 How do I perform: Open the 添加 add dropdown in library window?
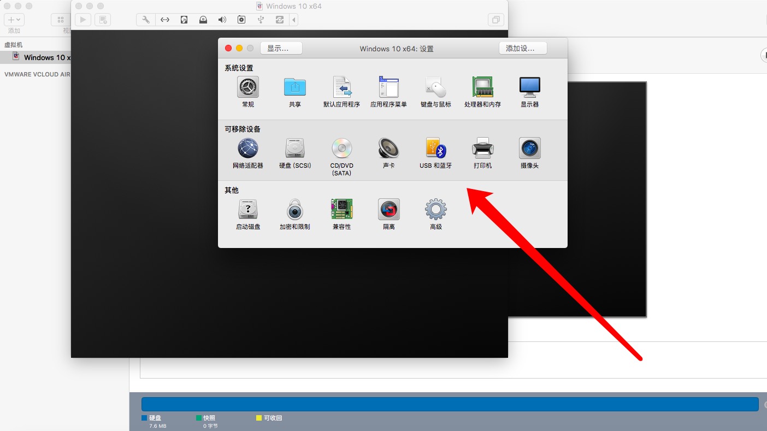(14, 20)
